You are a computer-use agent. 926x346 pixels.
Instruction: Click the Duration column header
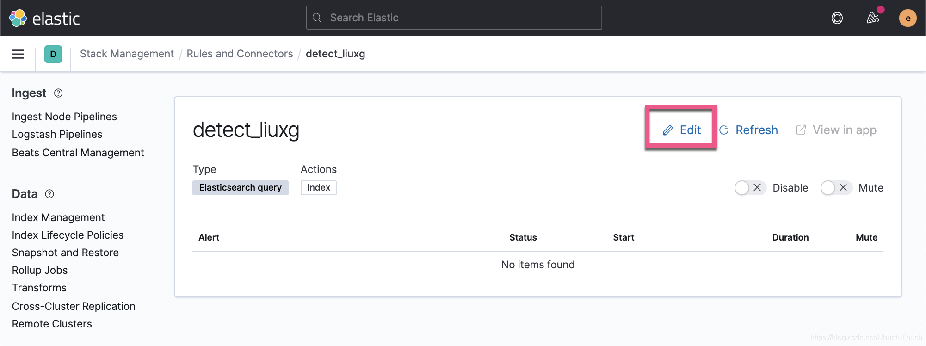(x=790, y=237)
